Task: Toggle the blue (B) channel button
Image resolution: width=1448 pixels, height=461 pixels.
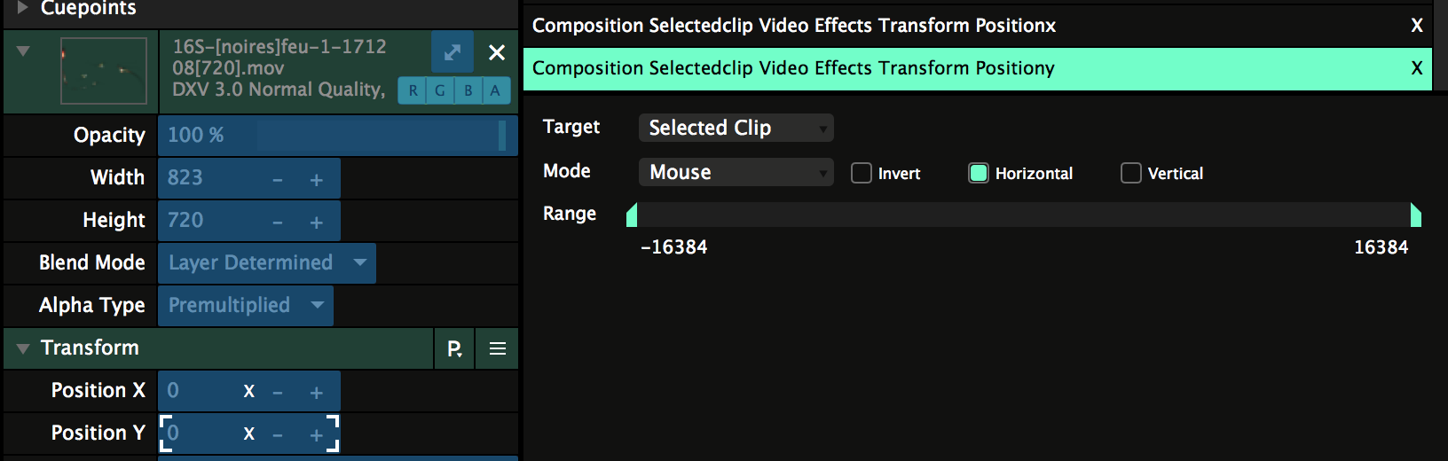Action: (468, 90)
